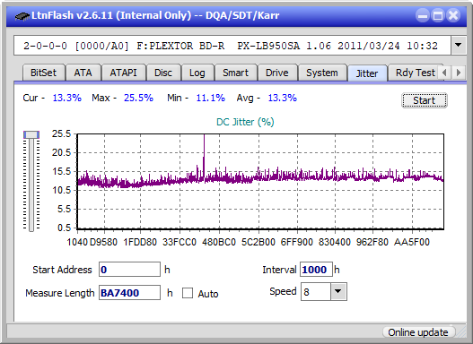Enable the Auto measure length checkbox
The image size is (473, 344).
coord(188,293)
